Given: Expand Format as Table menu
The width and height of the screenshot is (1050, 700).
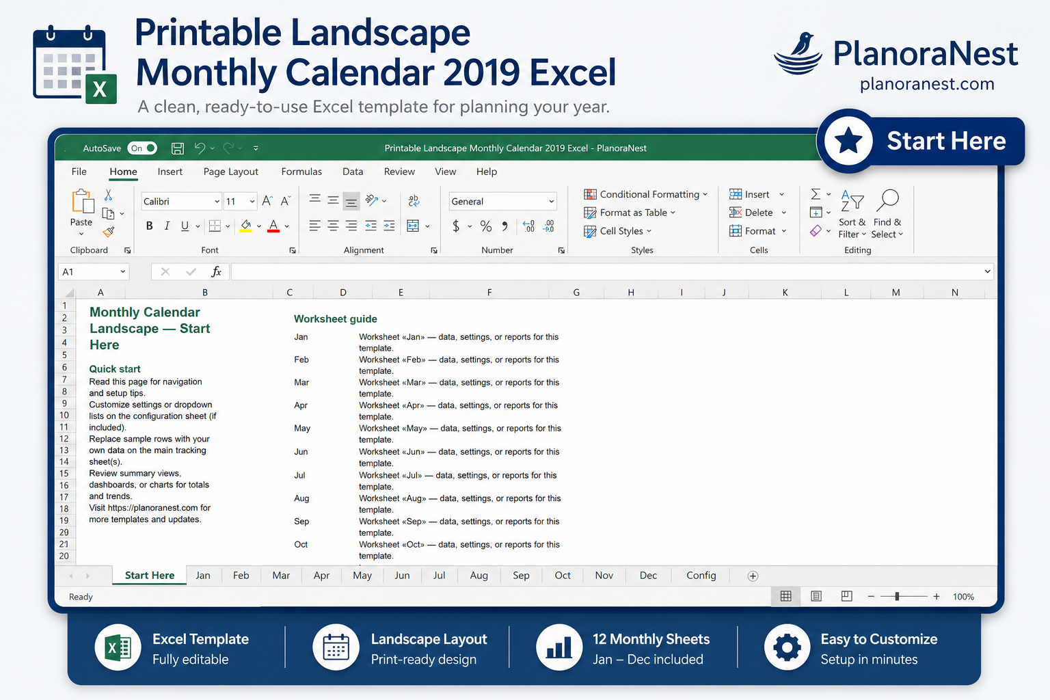Looking at the screenshot, I should tap(630, 213).
